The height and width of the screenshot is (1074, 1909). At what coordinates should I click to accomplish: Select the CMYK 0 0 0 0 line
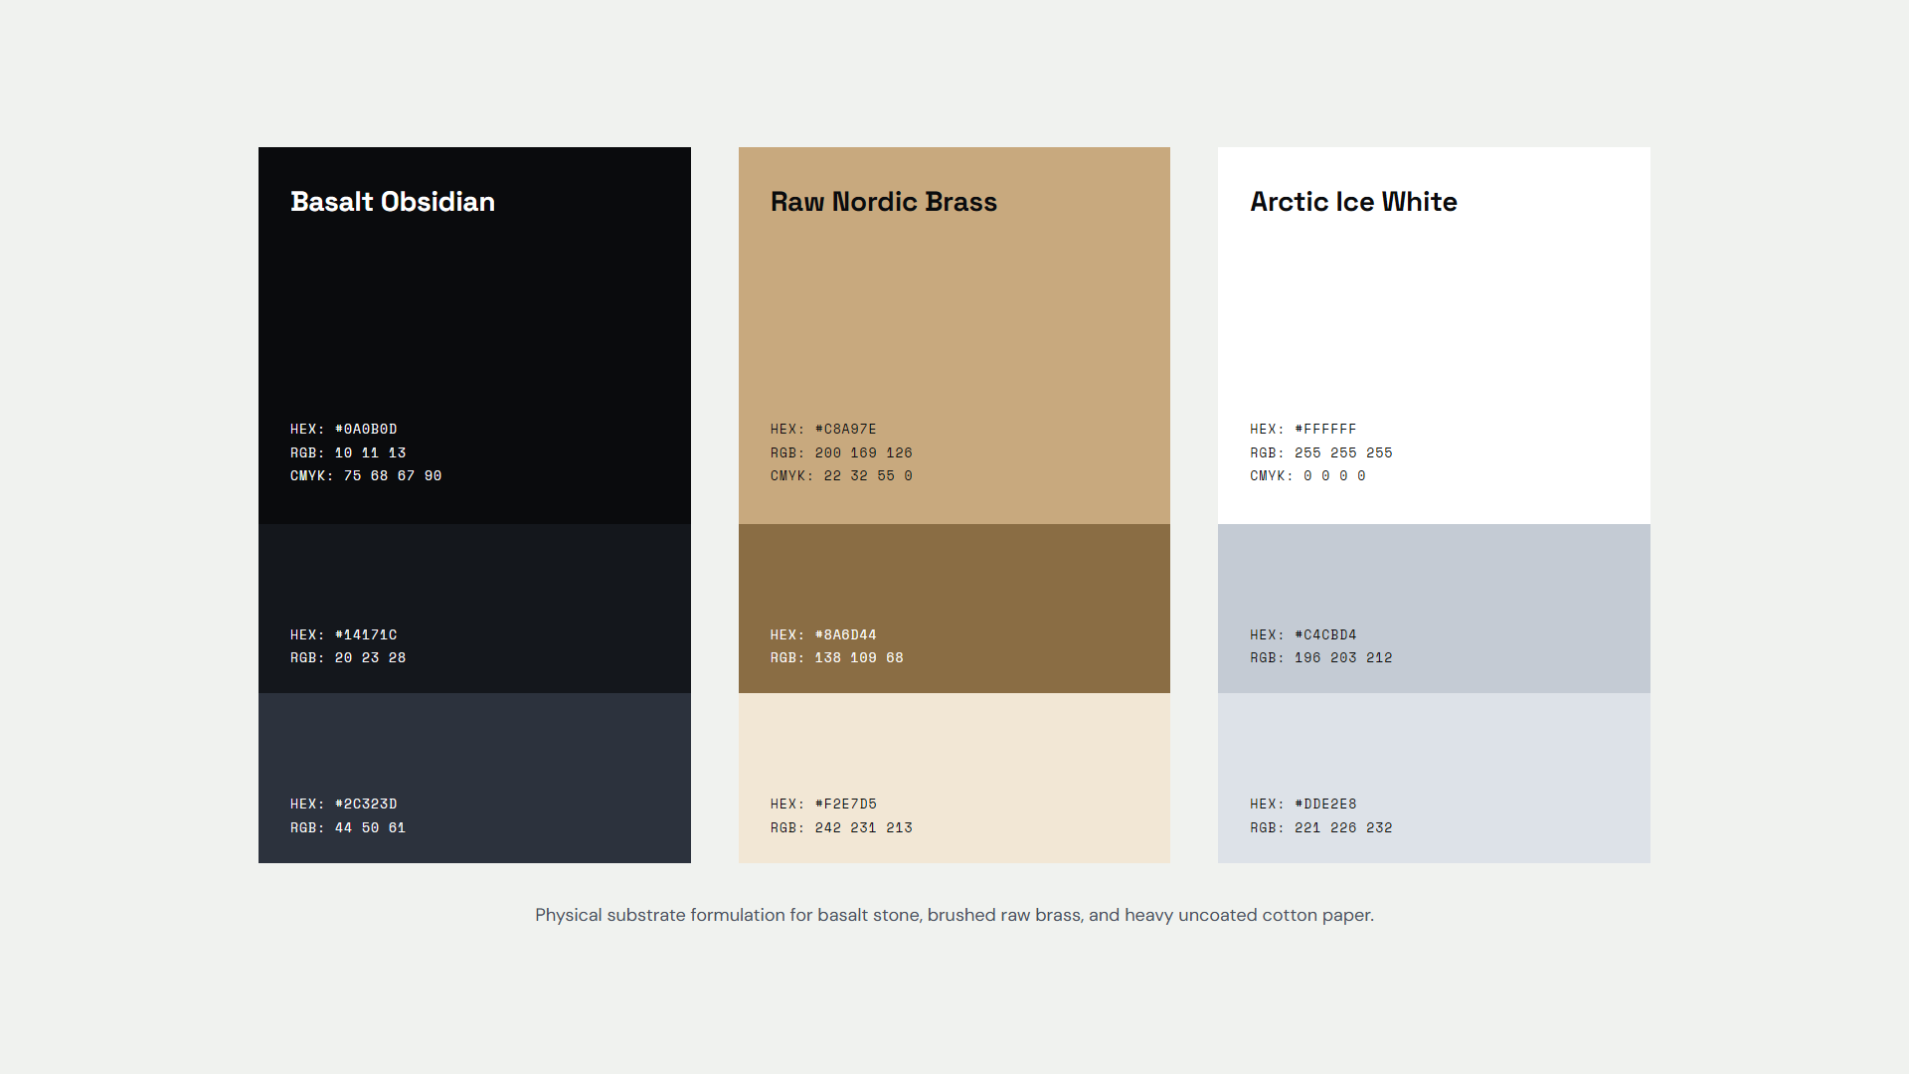(x=1307, y=476)
